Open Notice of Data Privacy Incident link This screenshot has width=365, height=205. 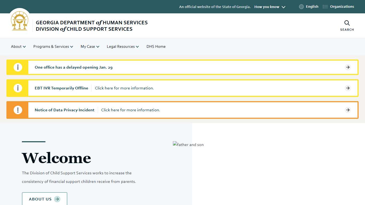[65, 110]
